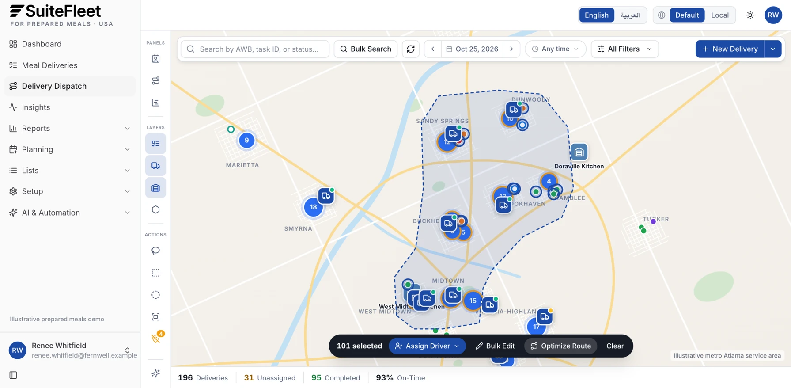Click the fit-to-view focus icon

[155, 317]
